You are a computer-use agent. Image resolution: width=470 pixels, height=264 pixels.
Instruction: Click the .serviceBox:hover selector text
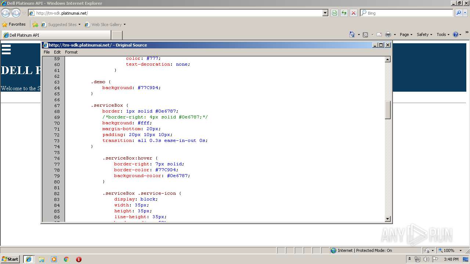point(127,158)
